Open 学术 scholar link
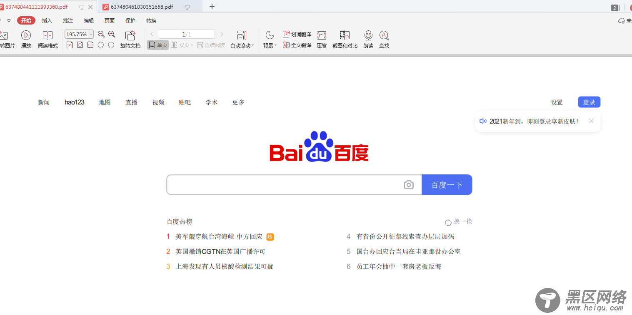This screenshot has height=315, width=632. click(212, 102)
